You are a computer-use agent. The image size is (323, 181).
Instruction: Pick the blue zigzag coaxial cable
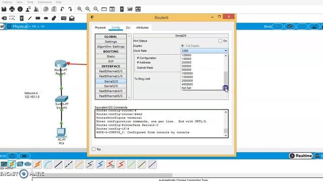(100, 164)
